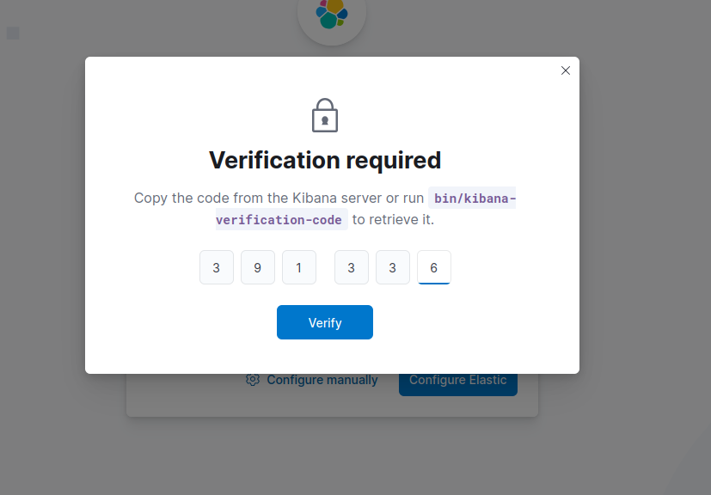Click the padlock icon above the heading
Image resolution: width=711 pixels, height=495 pixels.
[325, 115]
